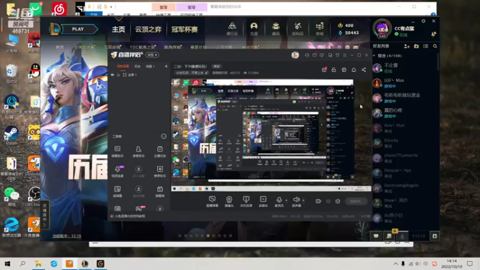Select 主页 tab in League client
This screenshot has height=270, width=480.
pyautogui.click(x=118, y=29)
